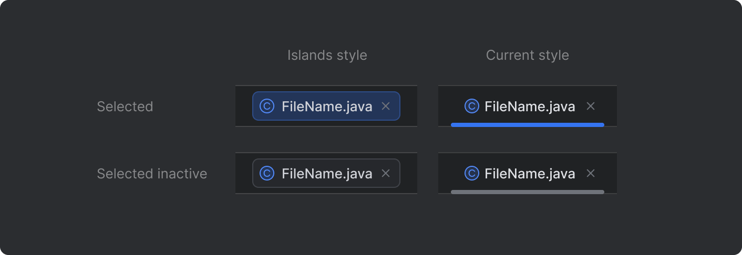This screenshot has height=255, width=742.
Task: Click the "Islands style" column heading
Action: [x=327, y=55]
